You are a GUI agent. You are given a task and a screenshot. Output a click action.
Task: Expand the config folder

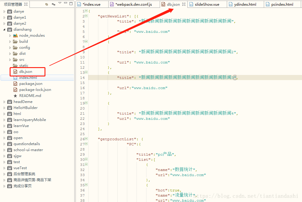pyautogui.click(x=10, y=48)
